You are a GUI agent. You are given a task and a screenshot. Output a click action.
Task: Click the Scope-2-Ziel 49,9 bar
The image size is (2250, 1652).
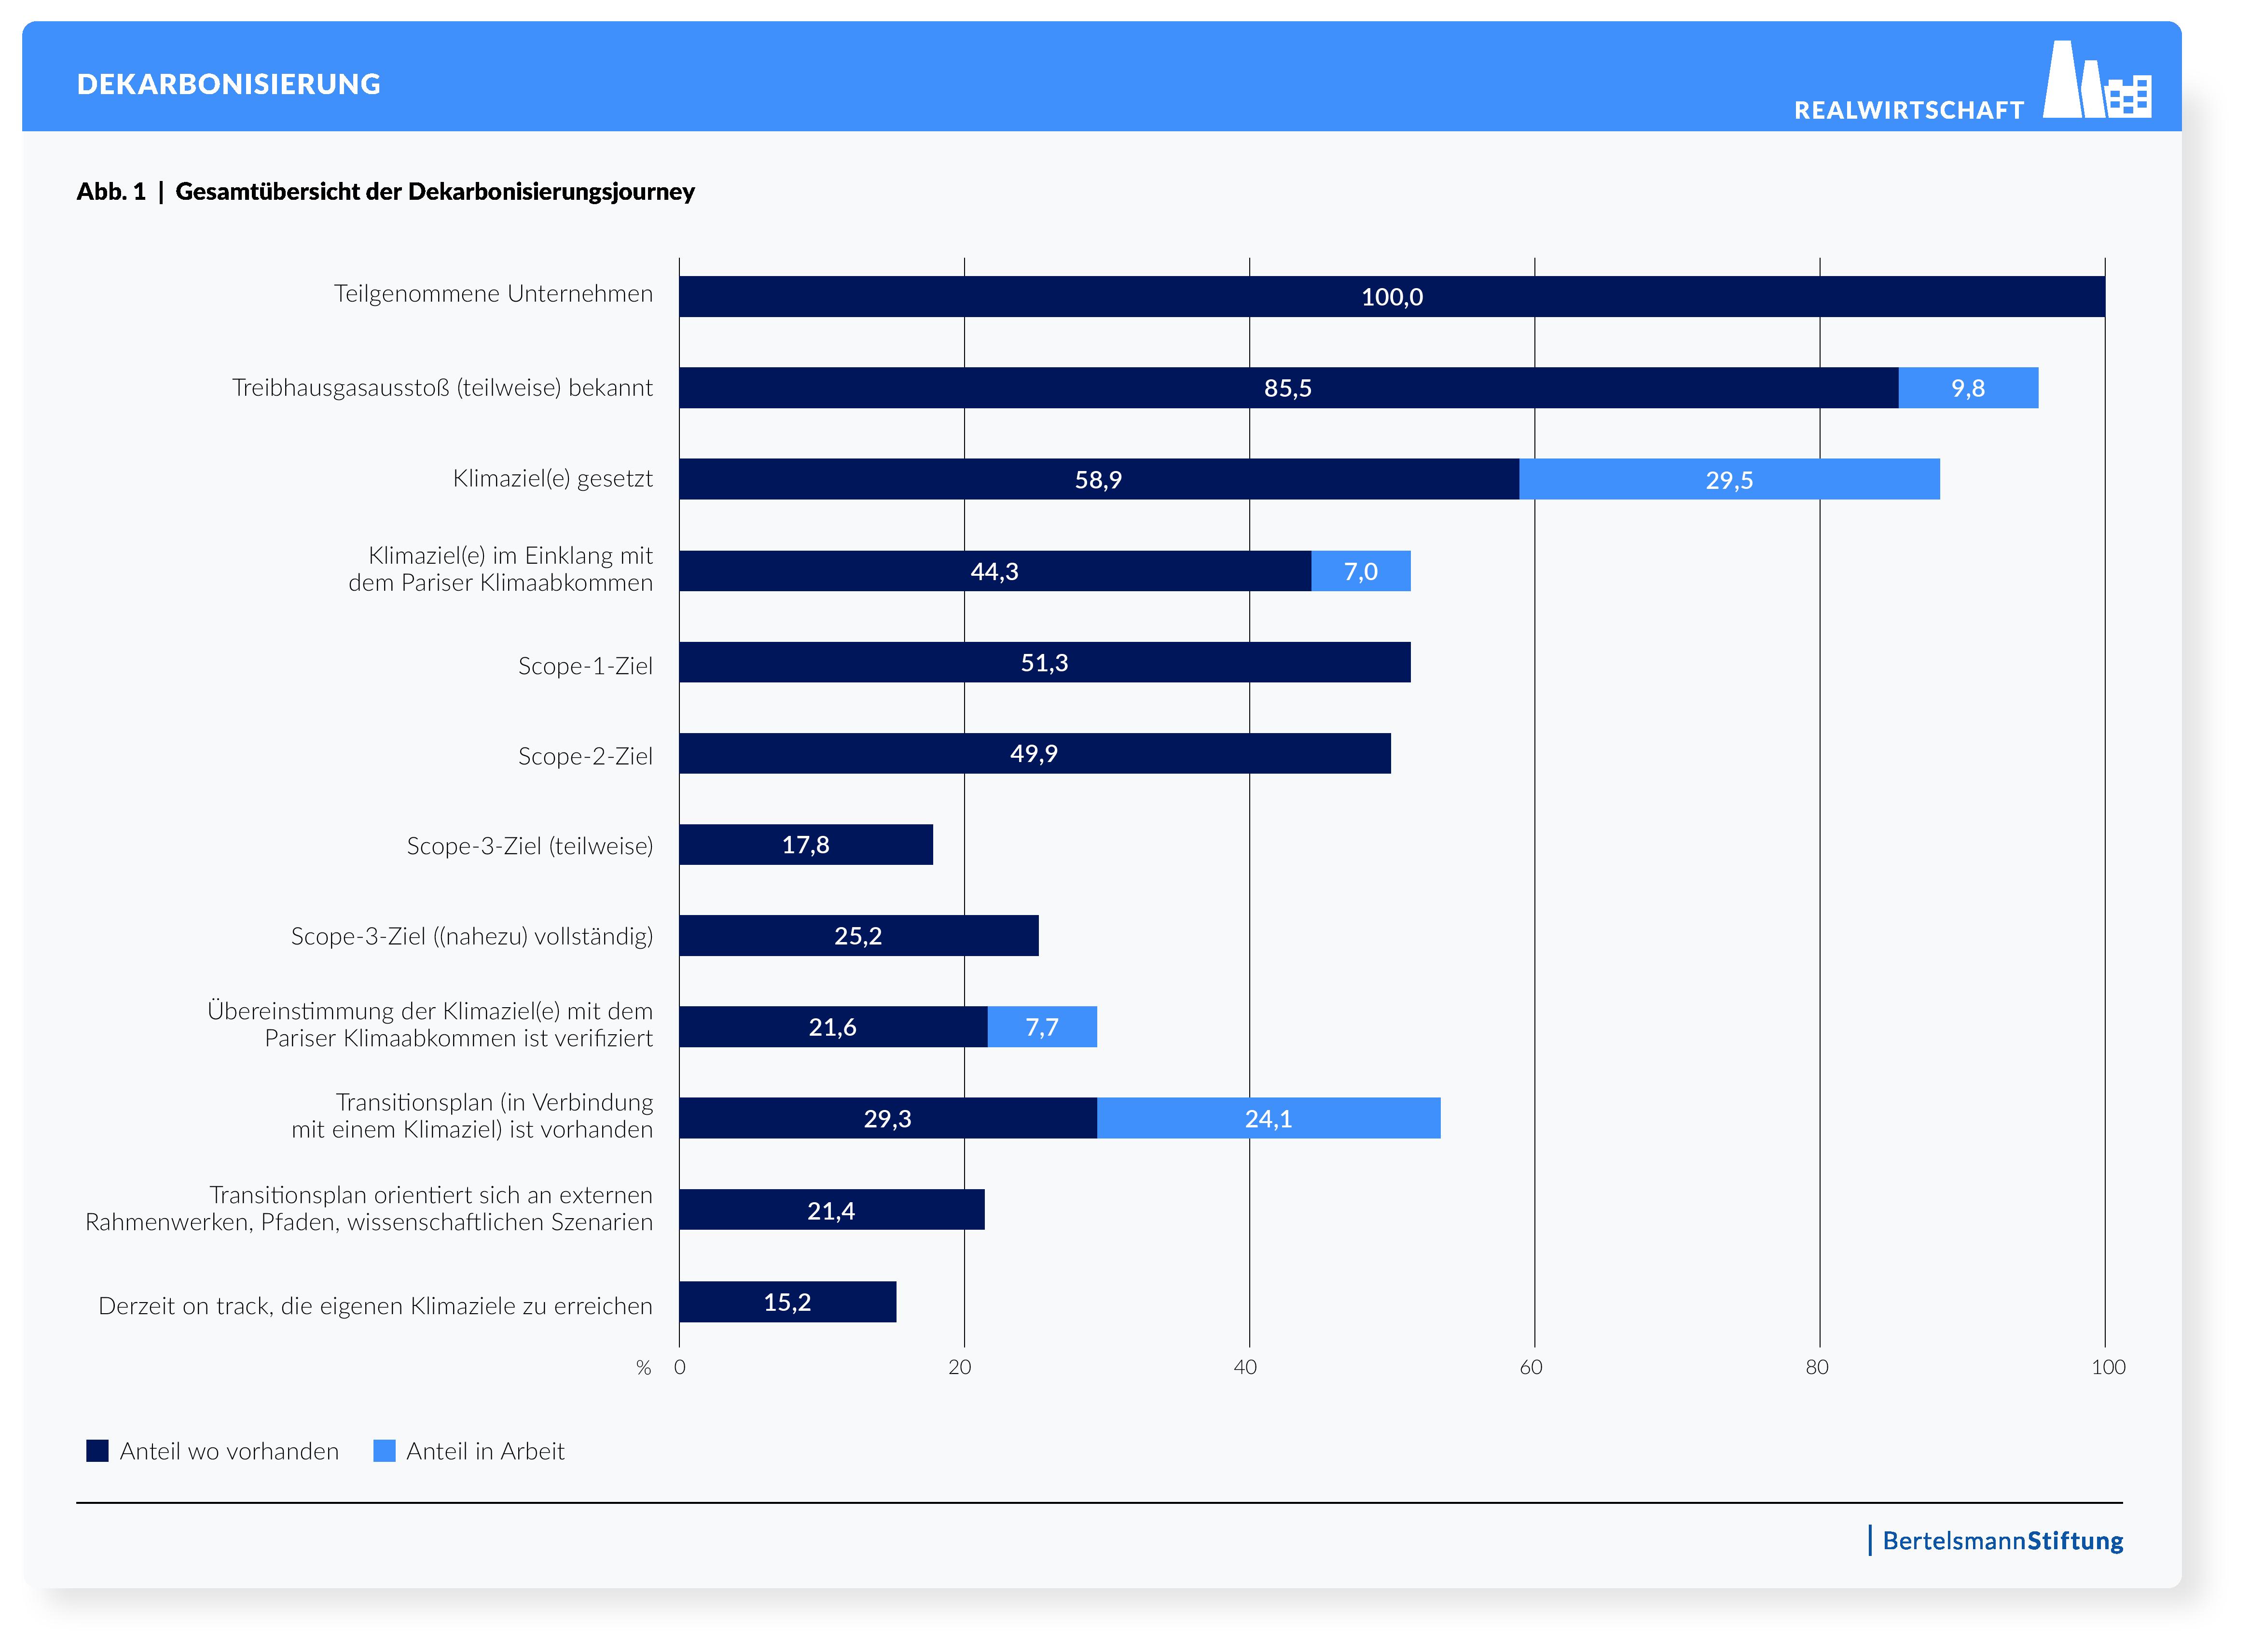click(x=1034, y=754)
